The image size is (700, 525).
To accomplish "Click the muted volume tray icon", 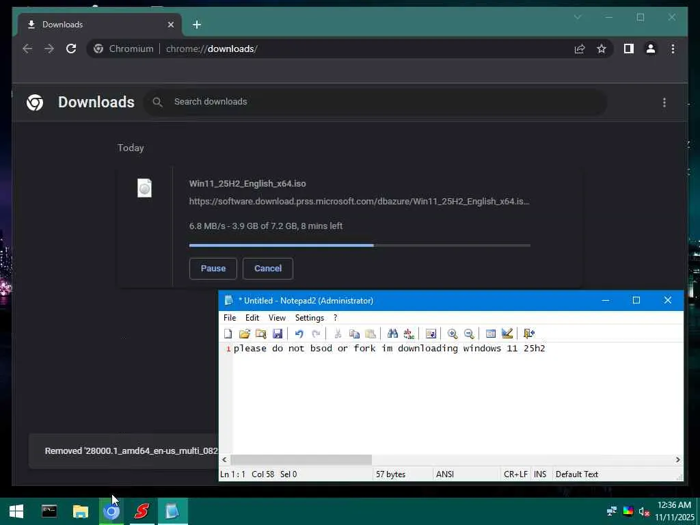I will click(x=643, y=511).
